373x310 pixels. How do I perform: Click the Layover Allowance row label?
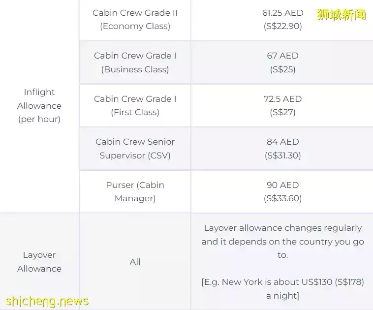pyautogui.click(x=39, y=262)
